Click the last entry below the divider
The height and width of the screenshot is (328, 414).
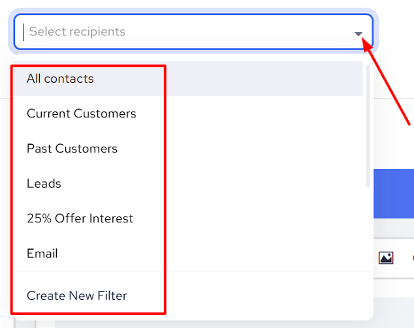[x=77, y=295]
